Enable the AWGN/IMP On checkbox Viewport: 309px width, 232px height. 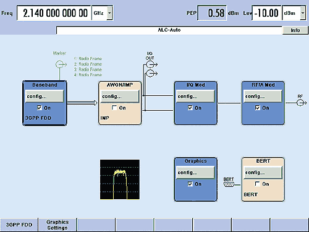114,108
